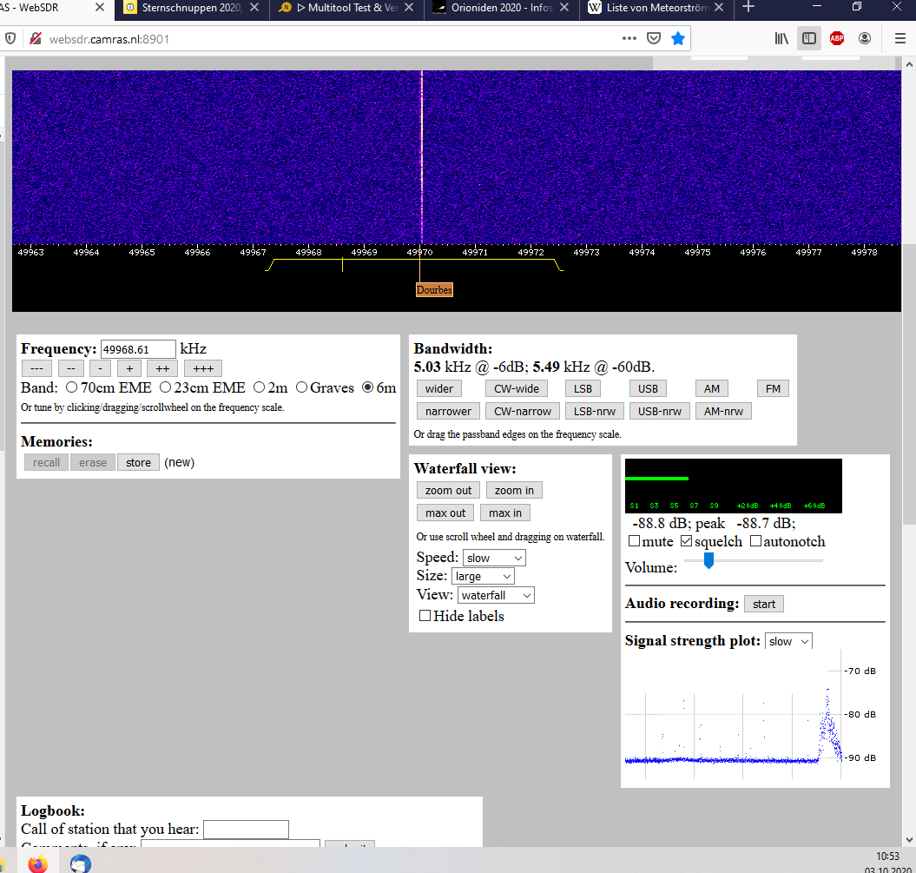The height and width of the screenshot is (873, 916).
Task: Toggle the sidebar view icon
Action: pos(809,38)
